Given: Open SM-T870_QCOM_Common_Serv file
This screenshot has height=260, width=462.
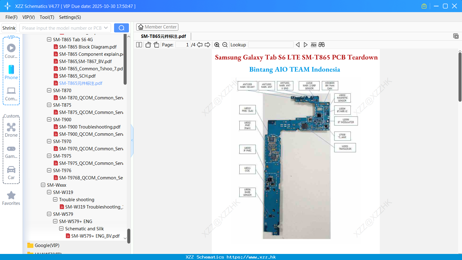Looking at the screenshot, I should pos(91,98).
